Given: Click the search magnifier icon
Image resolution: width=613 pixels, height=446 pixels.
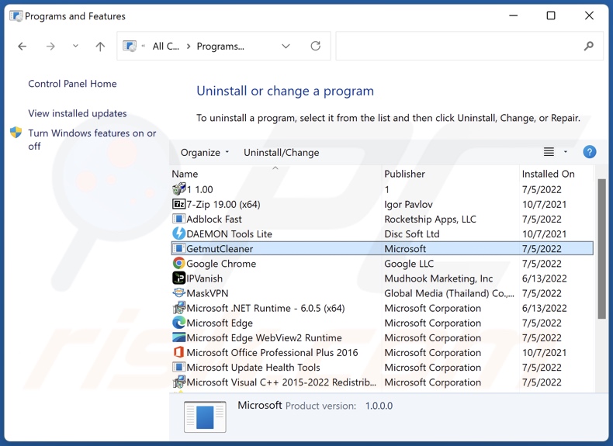Looking at the screenshot, I should [x=588, y=46].
